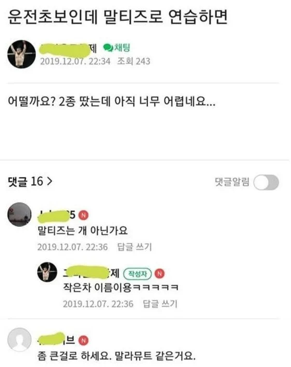This screenshot has height=367, width=291.
Task: Open the post author's profile picture
Action: tap(21, 54)
